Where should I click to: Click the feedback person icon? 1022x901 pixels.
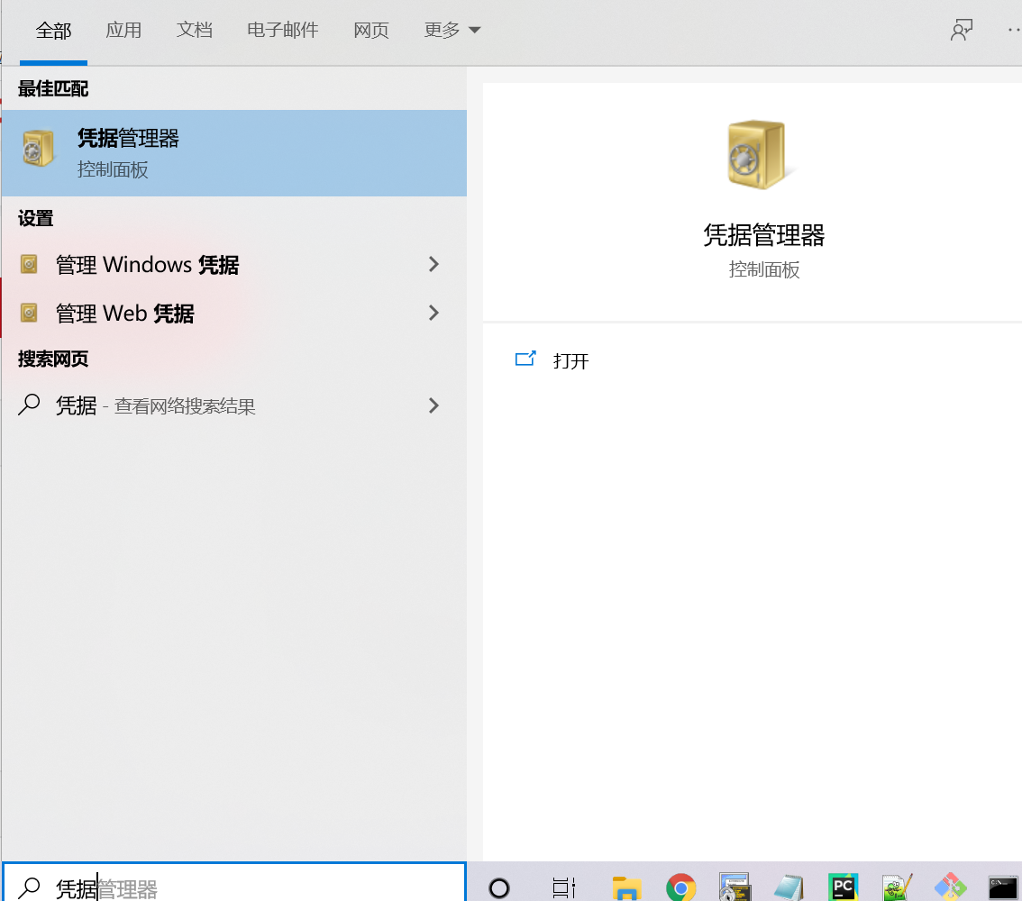[x=962, y=30]
